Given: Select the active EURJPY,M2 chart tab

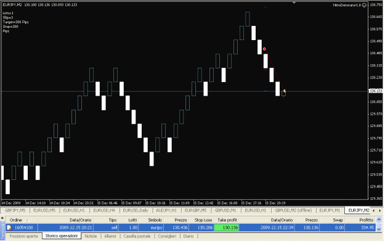Looking at the screenshot, I should (x=359, y=210).
